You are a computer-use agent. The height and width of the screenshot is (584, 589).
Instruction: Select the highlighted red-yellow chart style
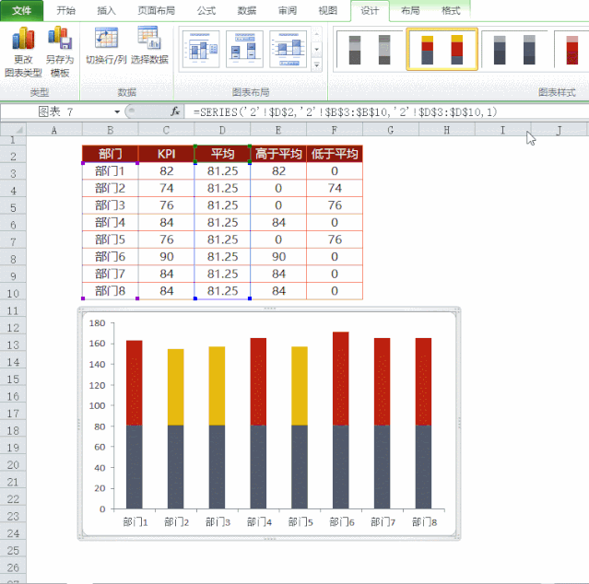tap(442, 50)
